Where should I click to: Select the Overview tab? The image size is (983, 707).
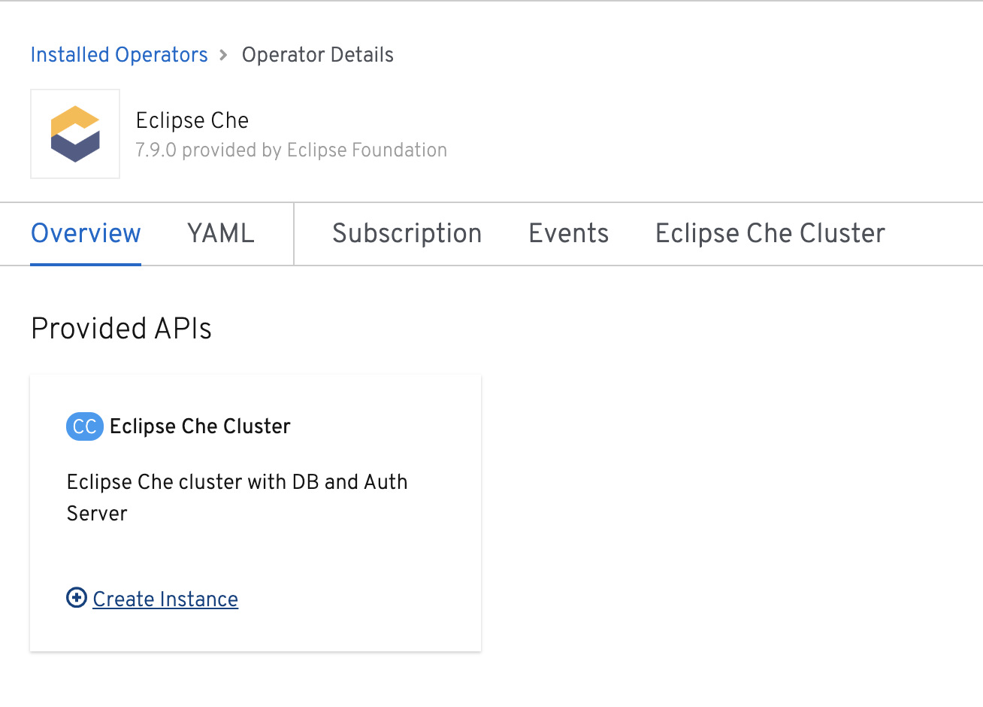coord(86,234)
